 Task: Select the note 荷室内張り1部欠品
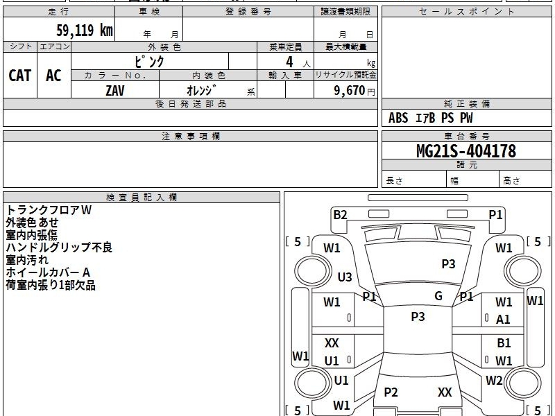50,285
